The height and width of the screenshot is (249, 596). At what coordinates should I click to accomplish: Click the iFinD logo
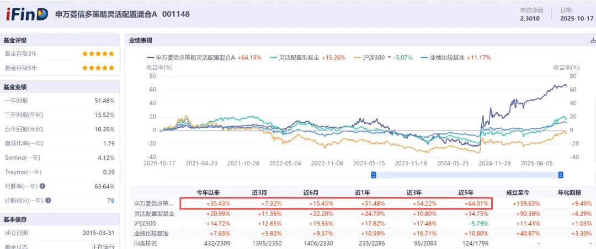26,14
